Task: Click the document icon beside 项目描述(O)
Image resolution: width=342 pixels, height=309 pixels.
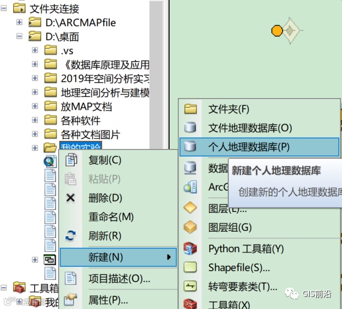Action: pos(71,278)
